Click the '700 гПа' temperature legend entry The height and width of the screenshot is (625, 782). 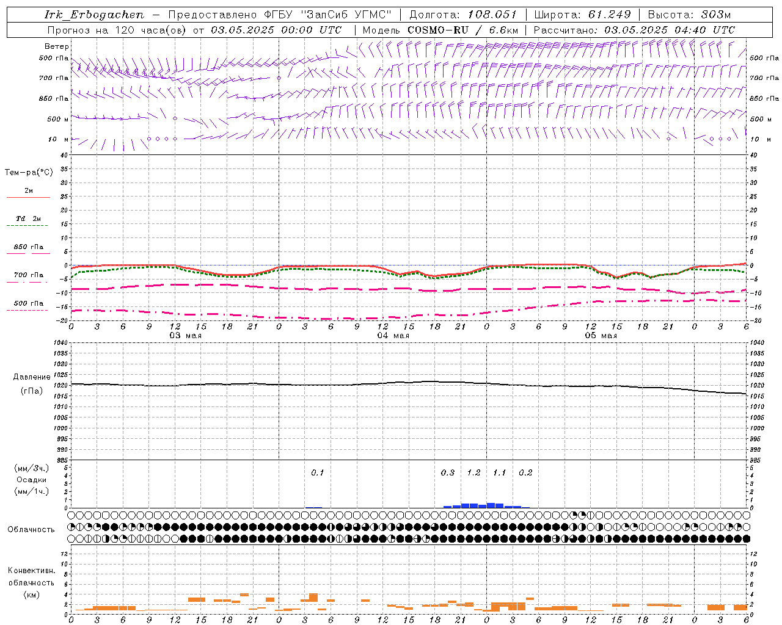[x=28, y=275]
